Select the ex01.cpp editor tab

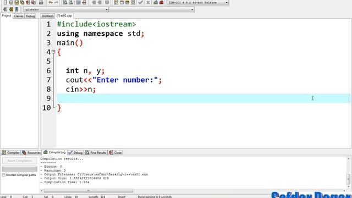(x=64, y=16)
